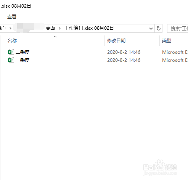The height and width of the screenshot is (180, 188).
Task: Click 桌面 in the address path
Action: (x=50, y=28)
